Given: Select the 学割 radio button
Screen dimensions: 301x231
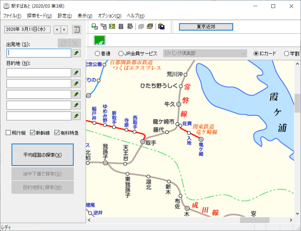Looking at the screenshot, I should [286, 53].
